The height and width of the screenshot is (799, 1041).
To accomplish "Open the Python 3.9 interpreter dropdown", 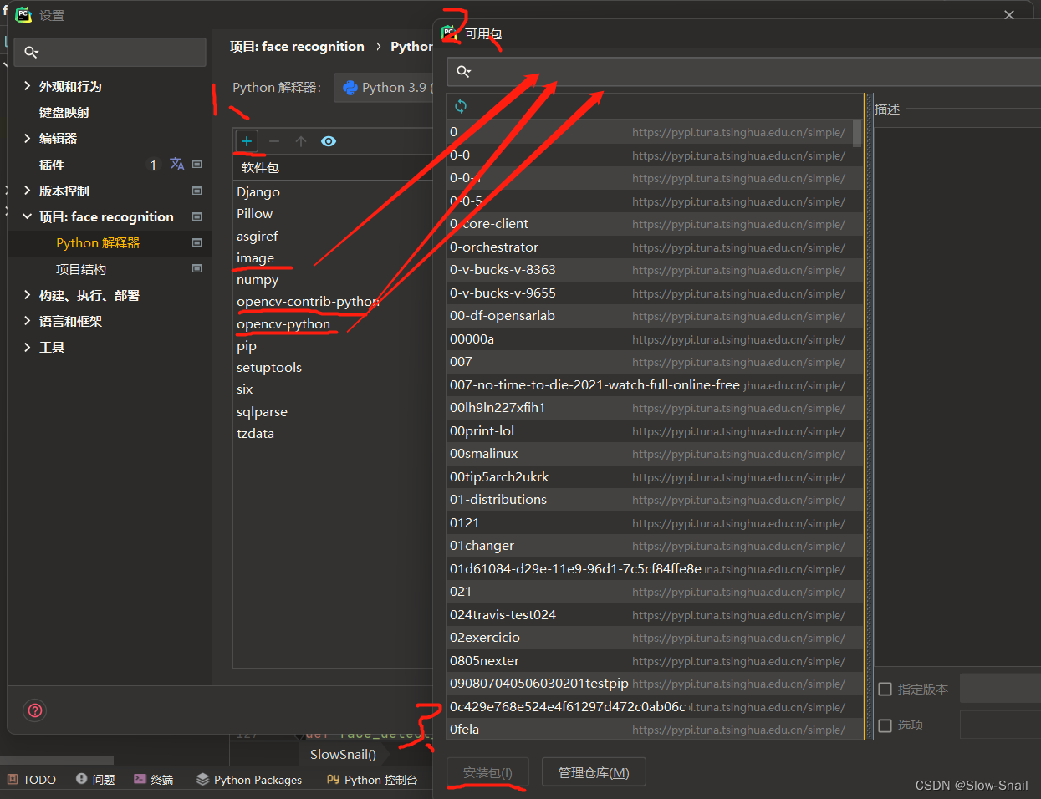I will pos(384,88).
